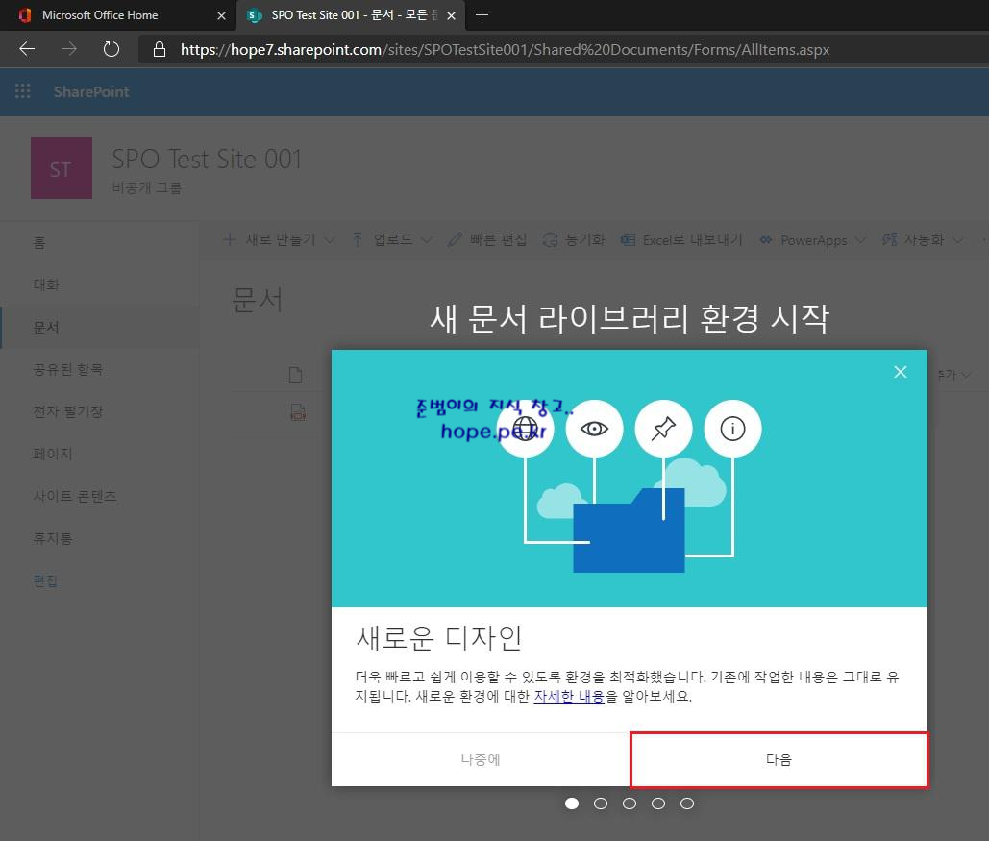989x841 pixels.
Task: Select the second page indicator dot
Action: (601, 804)
